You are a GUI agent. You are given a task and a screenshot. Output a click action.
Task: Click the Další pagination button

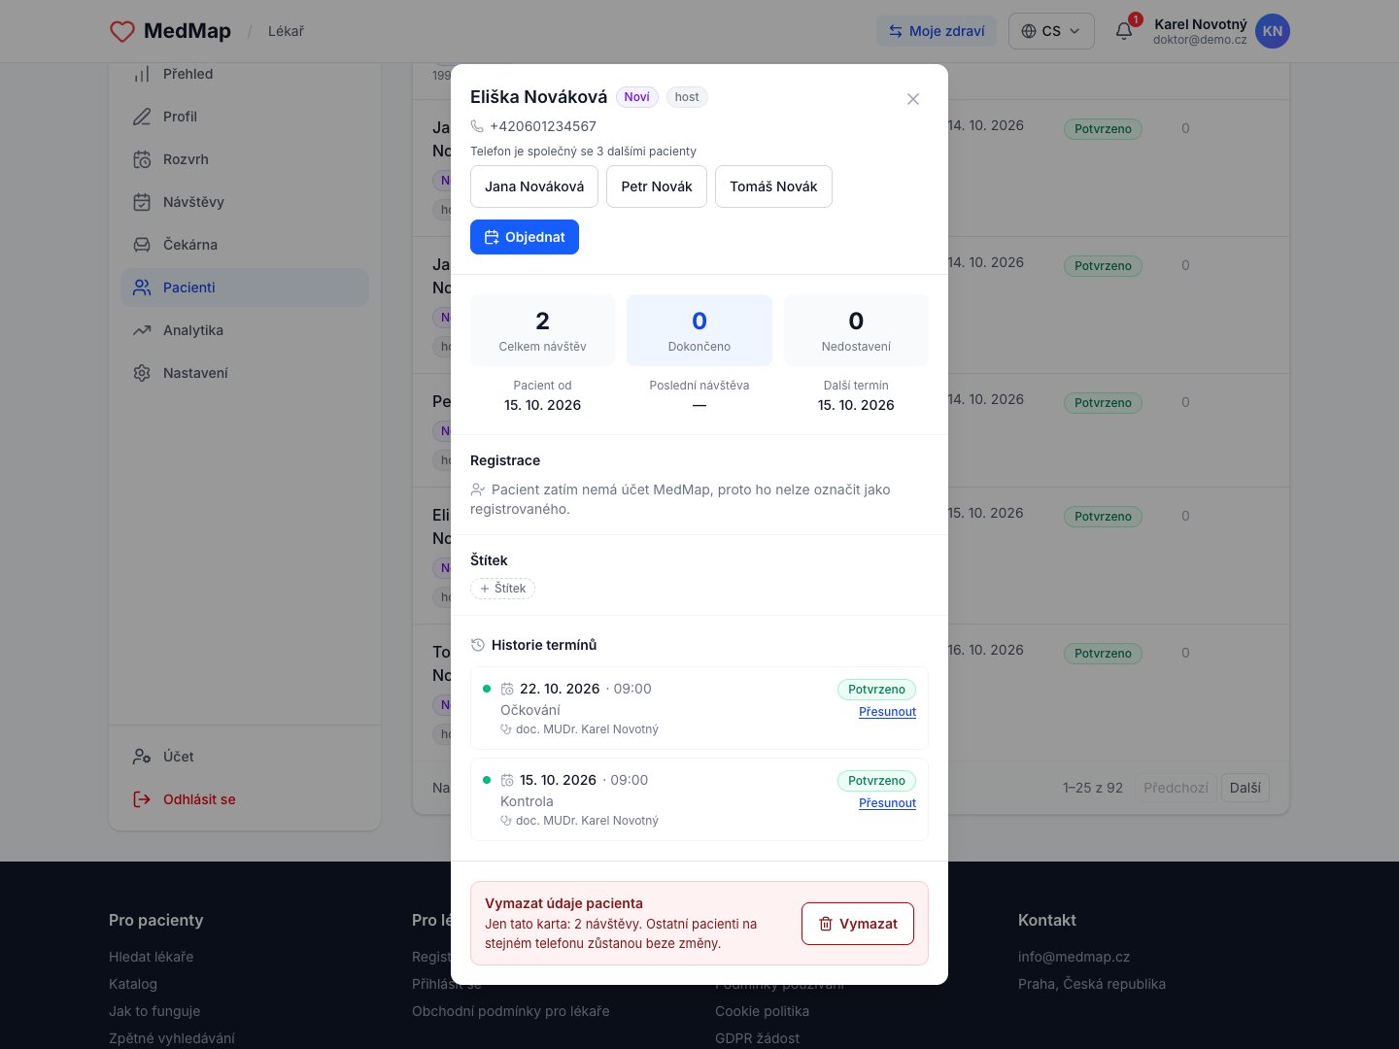1245,788
